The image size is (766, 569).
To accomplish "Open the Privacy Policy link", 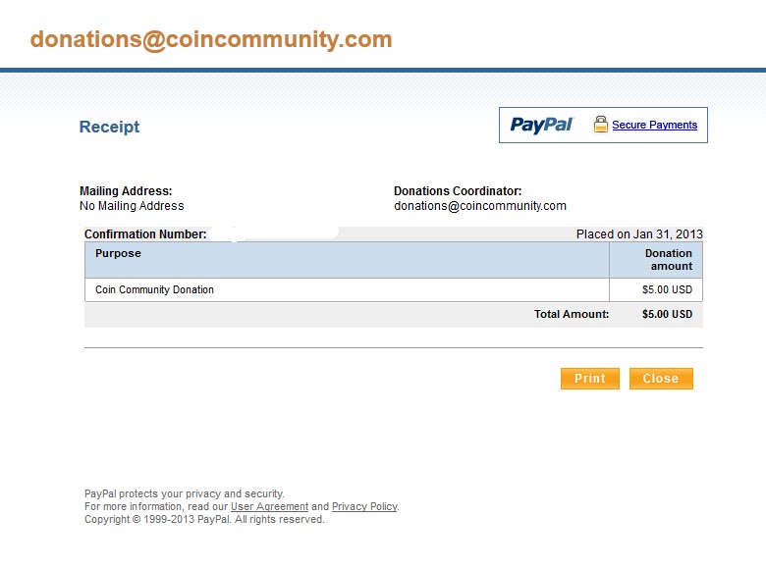I will (364, 506).
